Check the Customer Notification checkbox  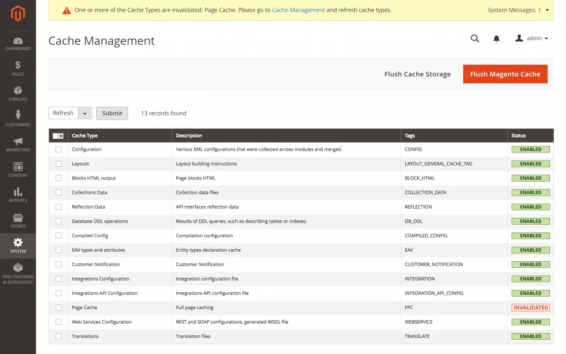click(x=59, y=265)
